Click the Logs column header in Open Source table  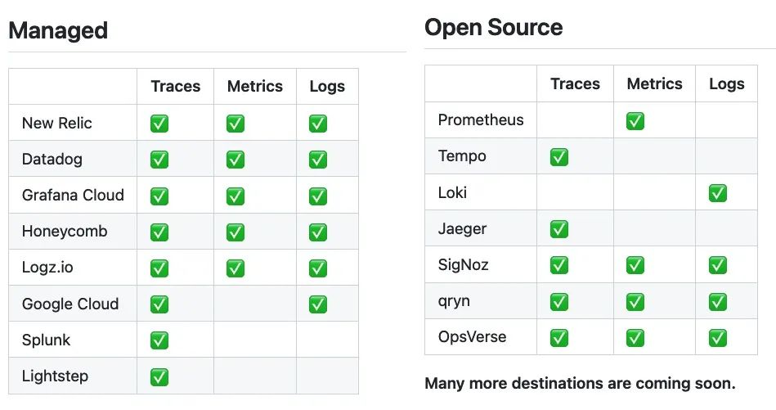point(726,84)
